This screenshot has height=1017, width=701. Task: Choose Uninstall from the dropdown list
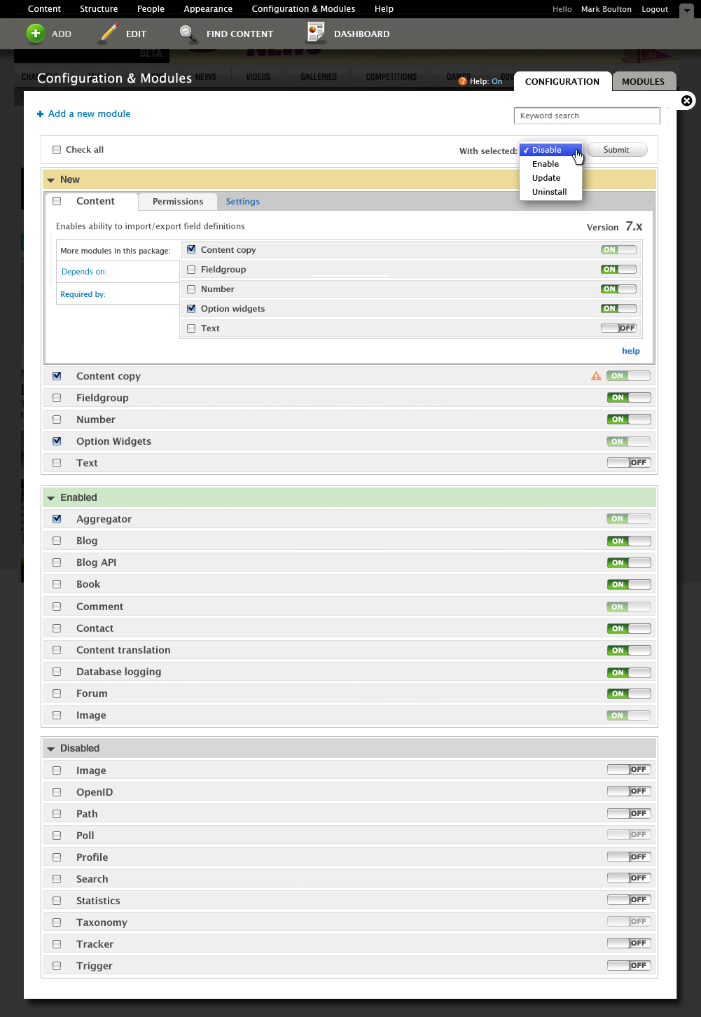(550, 192)
